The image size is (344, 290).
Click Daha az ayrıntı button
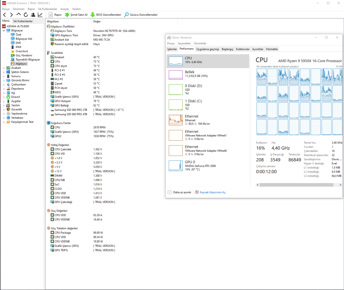click(x=182, y=192)
